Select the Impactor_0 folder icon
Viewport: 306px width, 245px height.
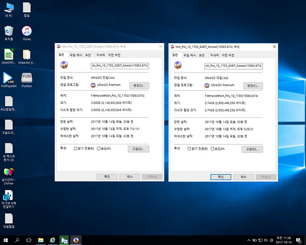[27, 56]
